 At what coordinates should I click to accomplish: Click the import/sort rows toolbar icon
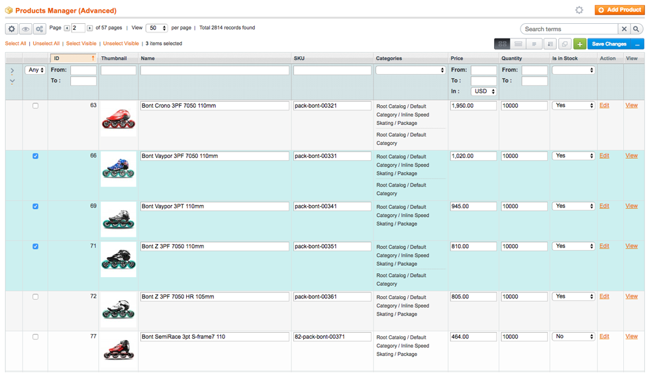coord(550,44)
